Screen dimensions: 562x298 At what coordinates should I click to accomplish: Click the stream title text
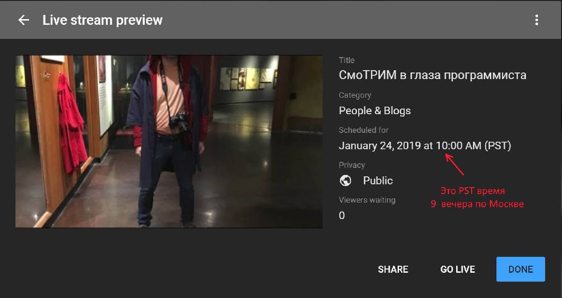coord(433,75)
